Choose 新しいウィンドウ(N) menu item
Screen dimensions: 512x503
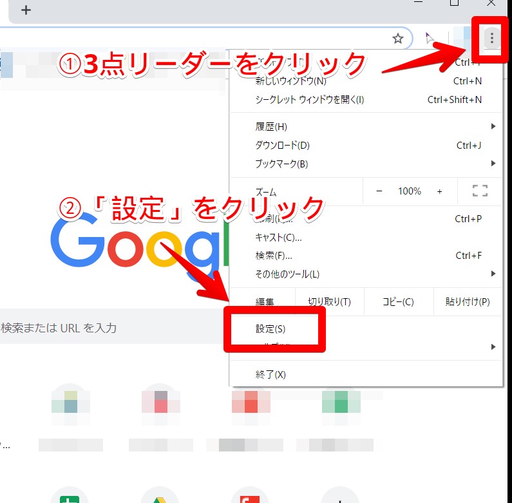click(x=290, y=81)
